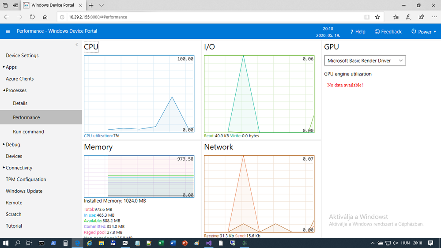Open Remote page

(14, 203)
